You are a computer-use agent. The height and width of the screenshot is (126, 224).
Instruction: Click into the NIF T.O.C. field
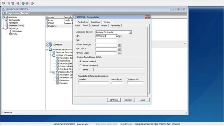(x=106, y=49)
